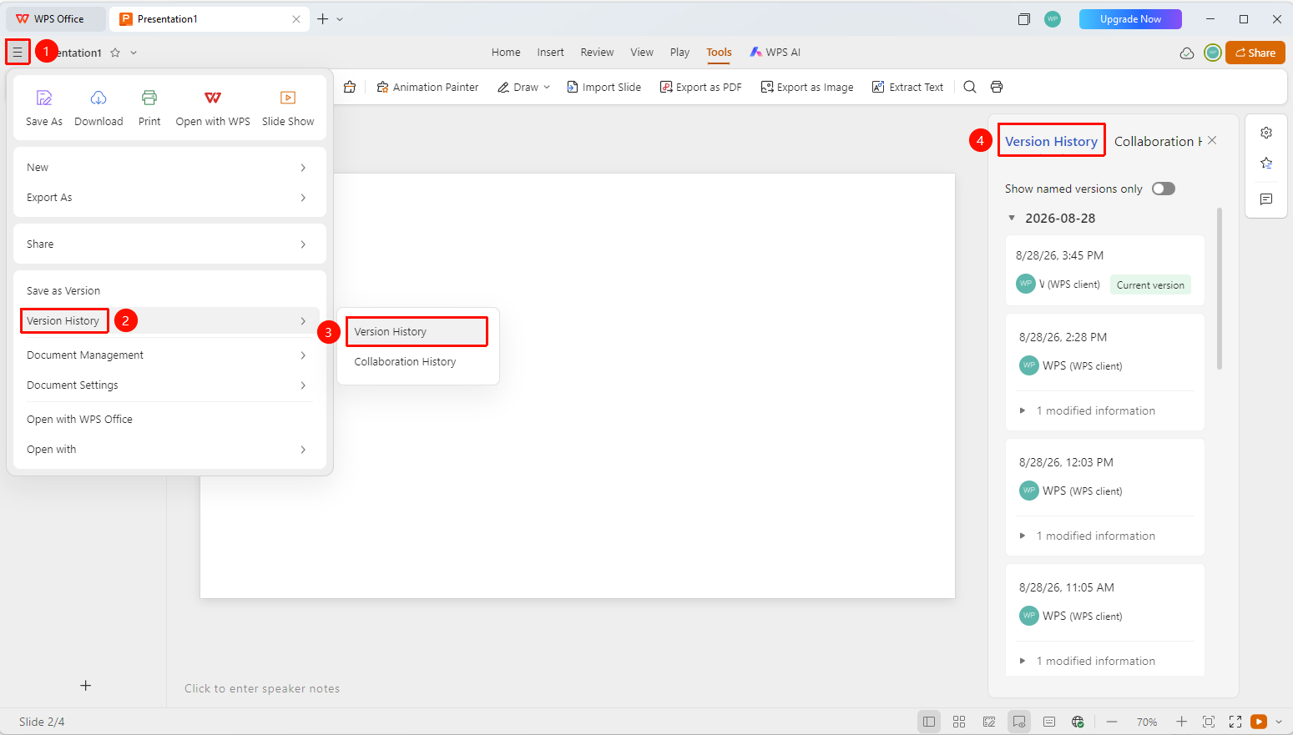Viewport: 1293px width, 735px height.
Task: Click the version history panel scrollbar
Action: coord(1220,289)
